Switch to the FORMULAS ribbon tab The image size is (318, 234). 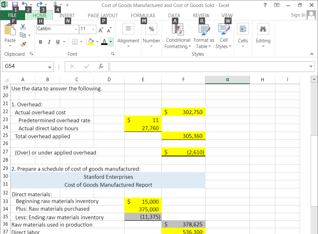(x=143, y=15)
